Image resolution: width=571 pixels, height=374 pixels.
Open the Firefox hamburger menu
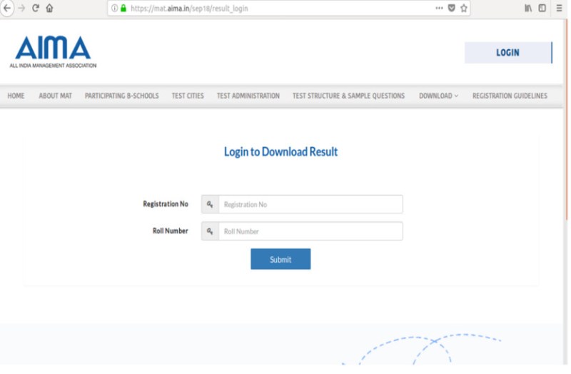point(560,9)
